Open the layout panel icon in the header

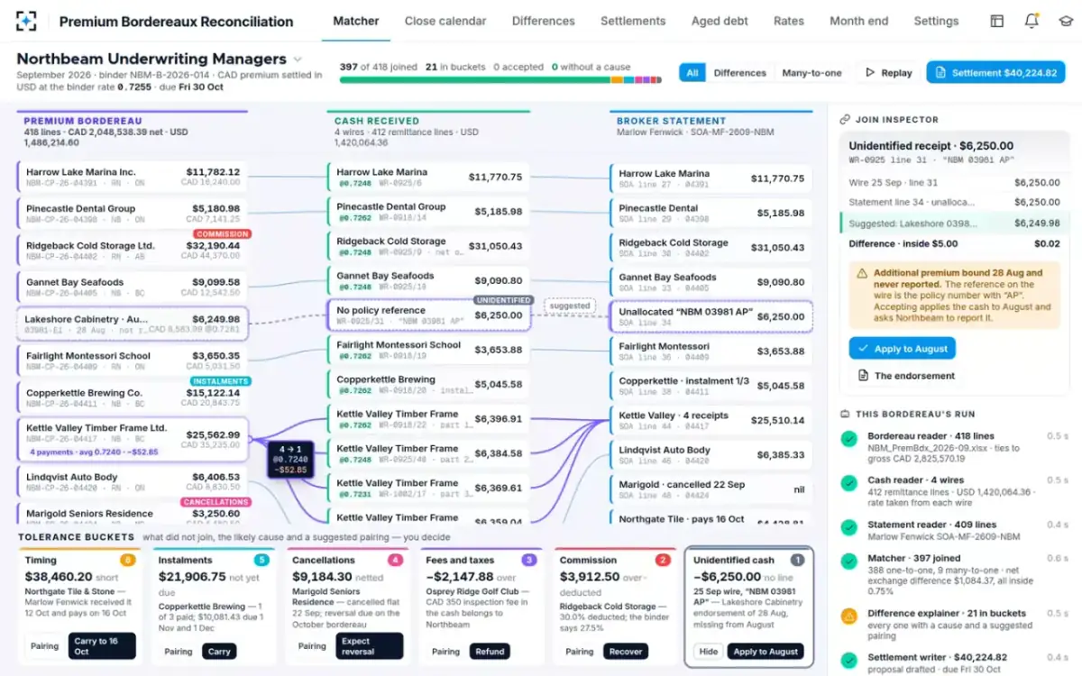[x=997, y=21]
